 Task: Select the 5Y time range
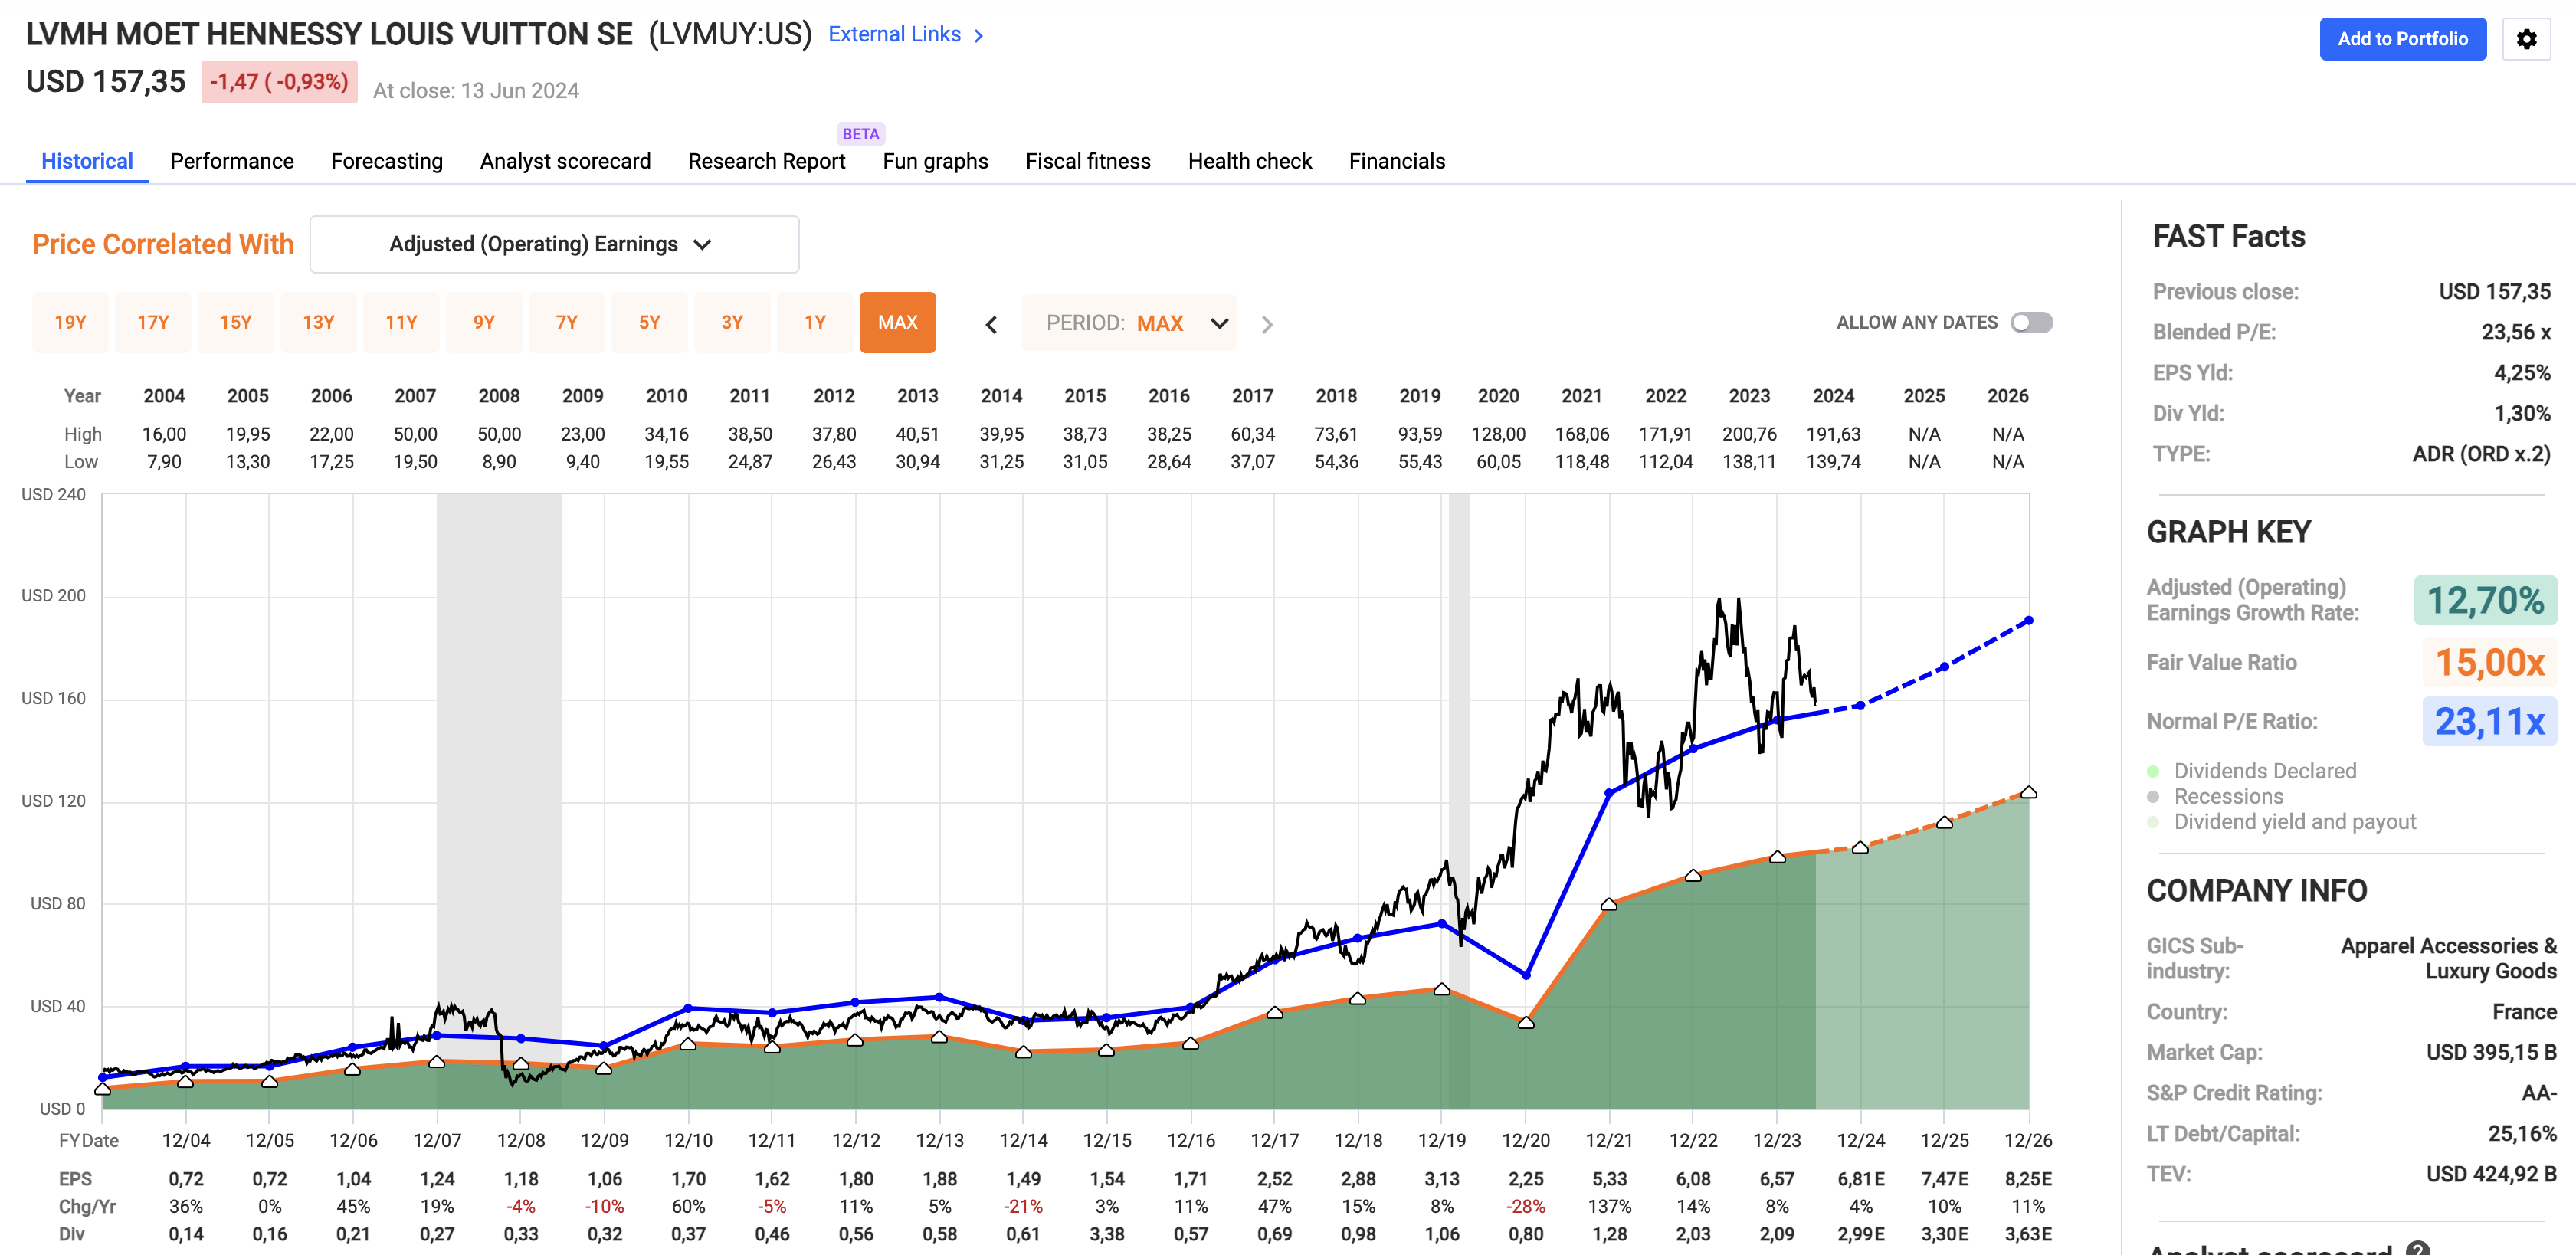click(649, 322)
